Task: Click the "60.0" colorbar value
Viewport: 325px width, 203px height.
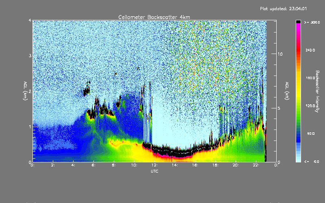Action: (311, 134)
